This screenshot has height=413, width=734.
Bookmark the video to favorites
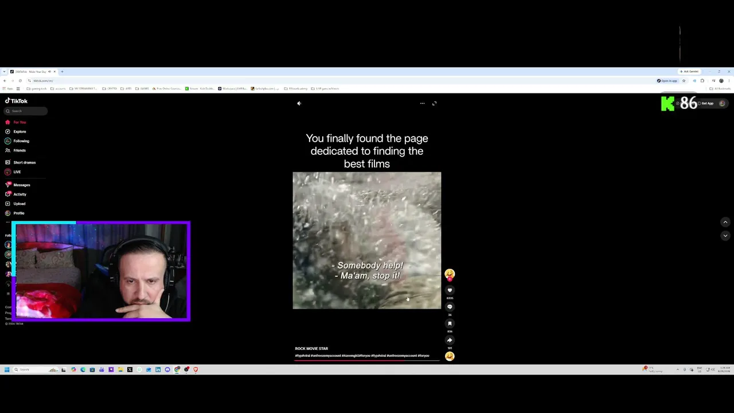coord(450,324)
